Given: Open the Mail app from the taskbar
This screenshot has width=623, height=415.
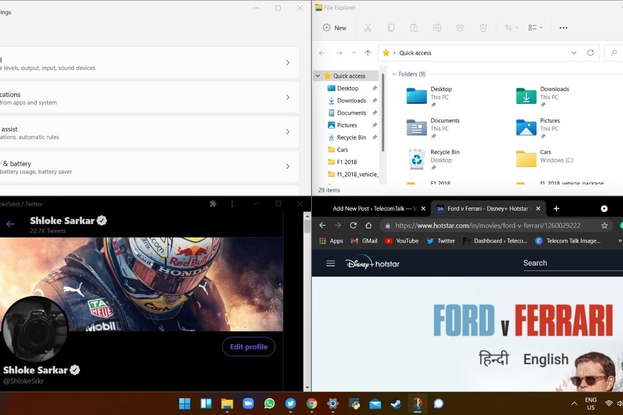Looking at the screenshot, I should point(375,404).
